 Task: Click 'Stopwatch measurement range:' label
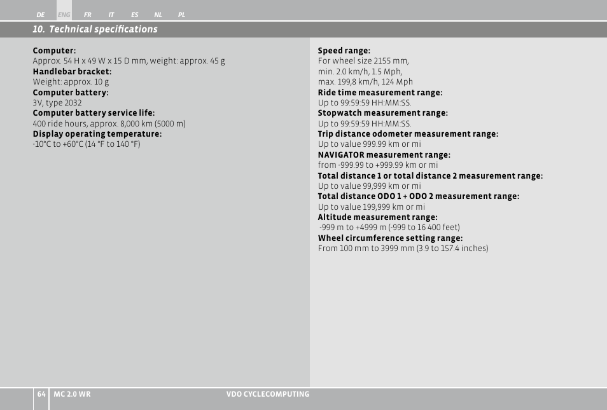pyautogui.click(x=382, y=113)
